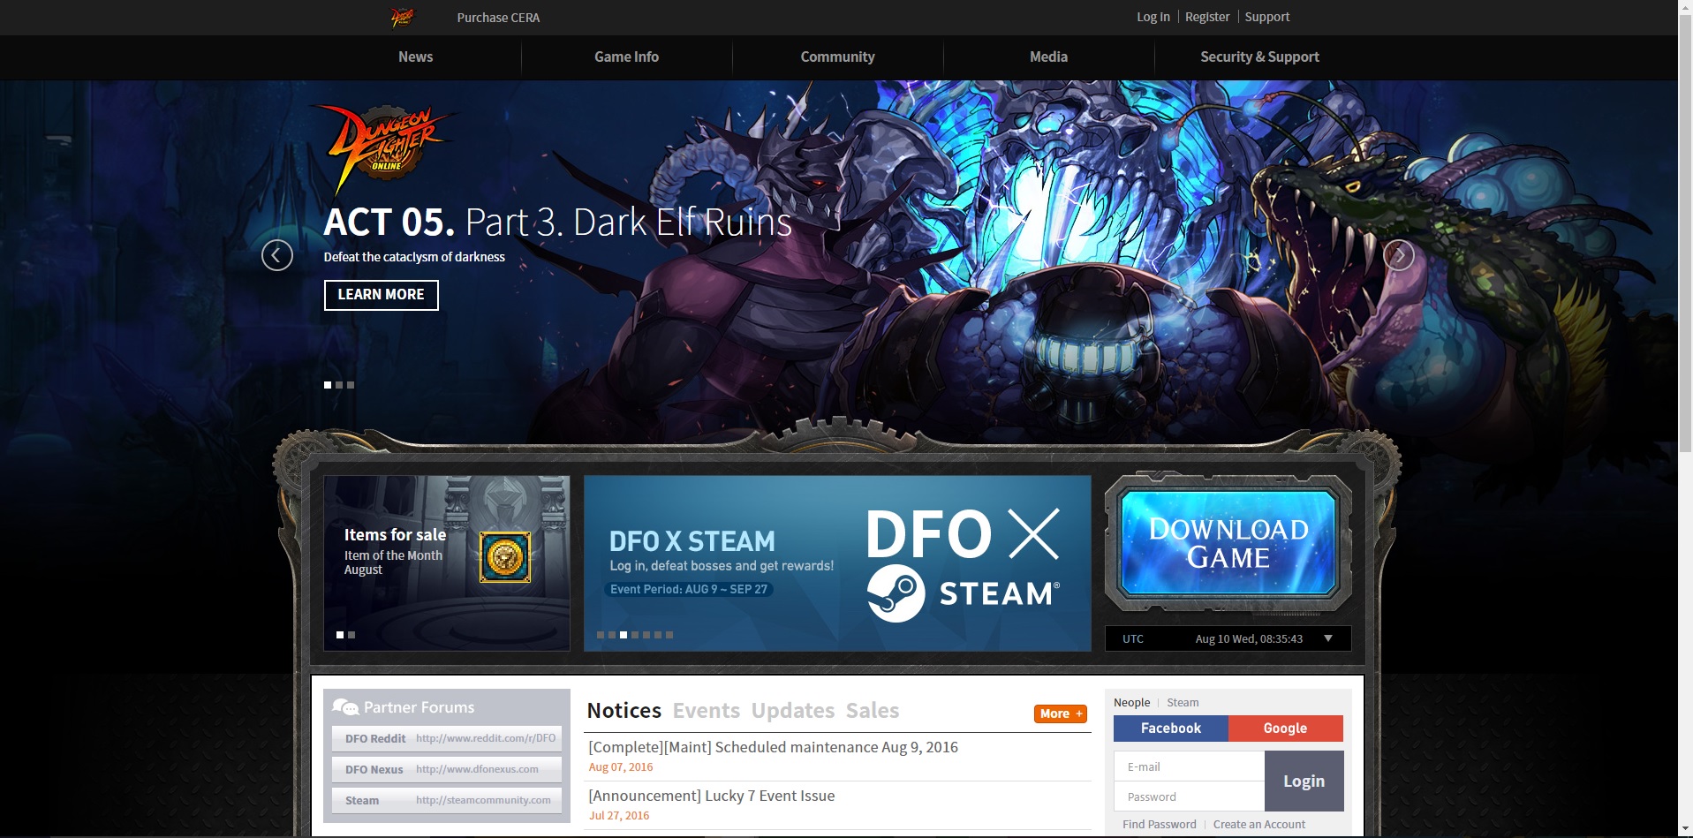Screen dimensions: 1693x838
Task: Click the gold coin item icon
Action: [505, 557]
